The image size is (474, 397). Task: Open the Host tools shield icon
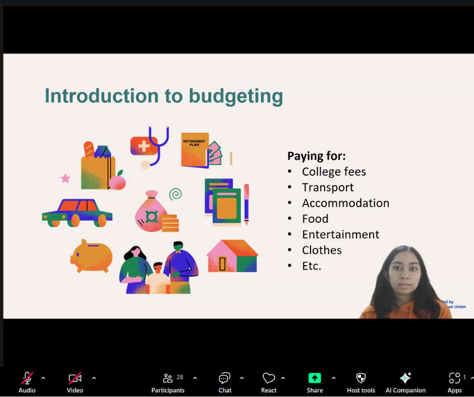(x=361, y=378)
